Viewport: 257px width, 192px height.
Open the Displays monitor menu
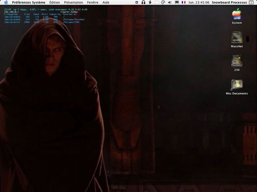pos(177,3)
